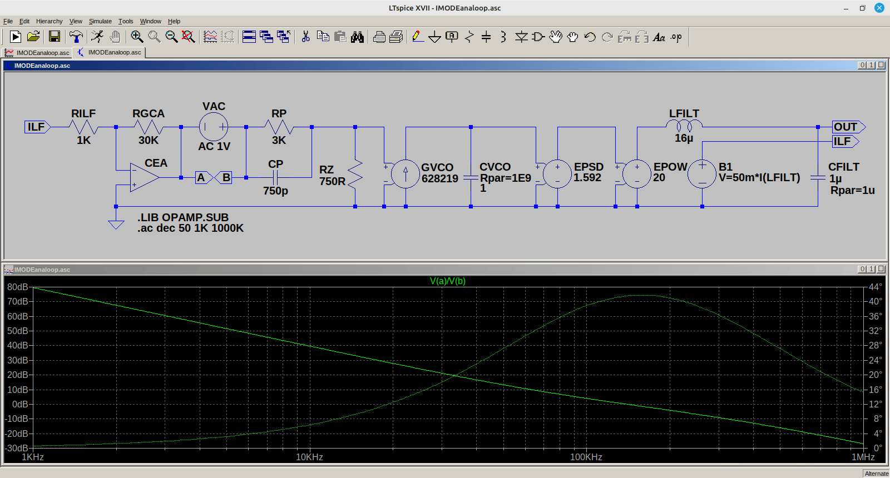This screenshot has height=478, width=890.
Task: Select the Cut scissors tool
Action: [x=305, y=37]
